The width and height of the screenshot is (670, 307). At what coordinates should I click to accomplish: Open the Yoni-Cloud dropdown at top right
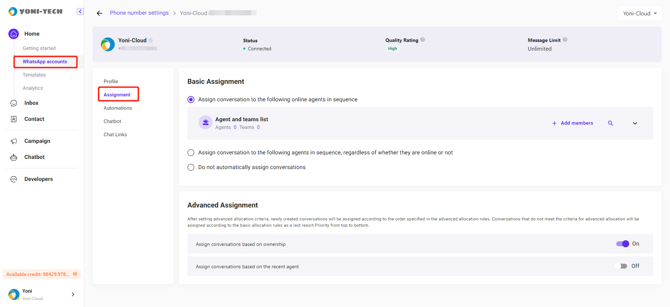(x=640, y=13)
